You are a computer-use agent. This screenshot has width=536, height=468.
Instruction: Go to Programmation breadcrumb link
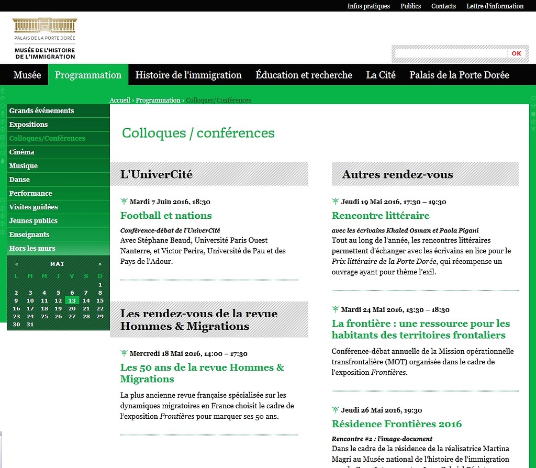click(158, 100)
